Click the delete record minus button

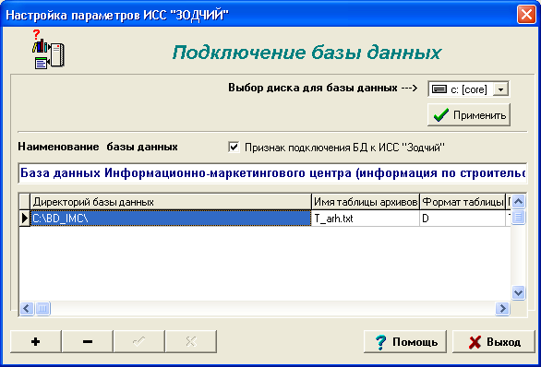click(88, 341)
